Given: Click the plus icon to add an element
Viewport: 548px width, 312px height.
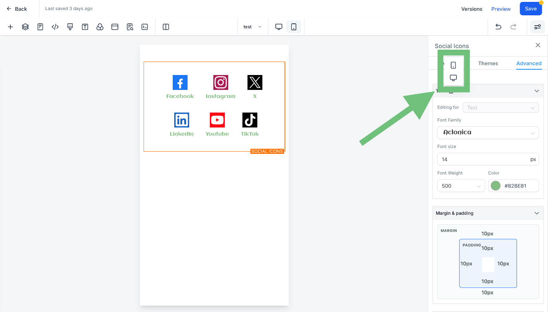Looking at the screenshot, I should pos(10,27).
